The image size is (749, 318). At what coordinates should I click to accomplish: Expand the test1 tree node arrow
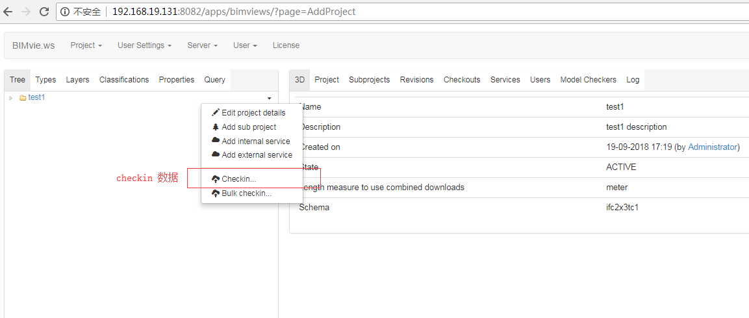point(10,98)
